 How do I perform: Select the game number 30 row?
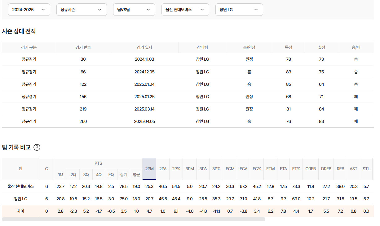pyautogui.click(x=83, y=59)
